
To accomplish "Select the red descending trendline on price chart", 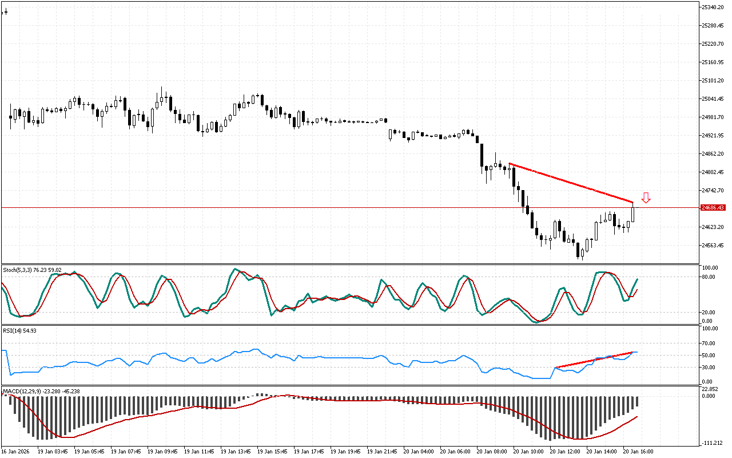I will coord(572,183).
